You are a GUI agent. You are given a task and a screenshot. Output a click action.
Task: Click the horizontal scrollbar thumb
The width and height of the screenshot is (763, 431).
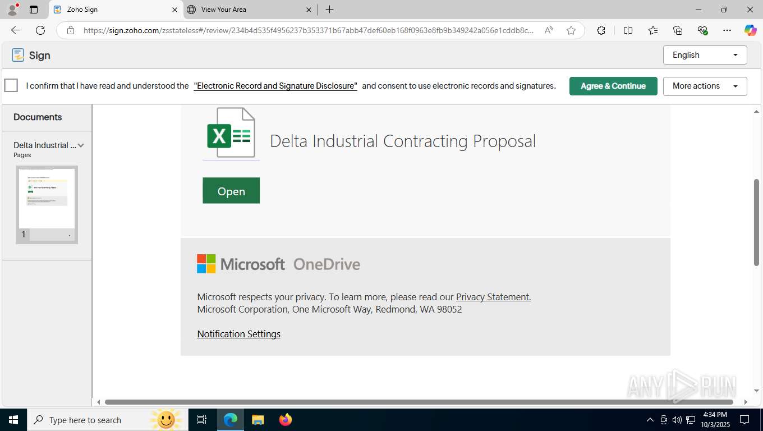tap(419, 402)
